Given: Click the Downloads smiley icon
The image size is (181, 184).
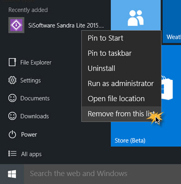Looking at the screenshot, I should (12, 116).
